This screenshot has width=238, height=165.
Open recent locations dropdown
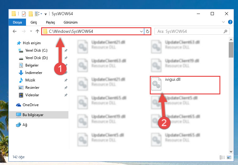point(31,31)
